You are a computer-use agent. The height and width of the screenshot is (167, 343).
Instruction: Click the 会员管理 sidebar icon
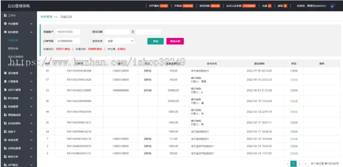5,24
